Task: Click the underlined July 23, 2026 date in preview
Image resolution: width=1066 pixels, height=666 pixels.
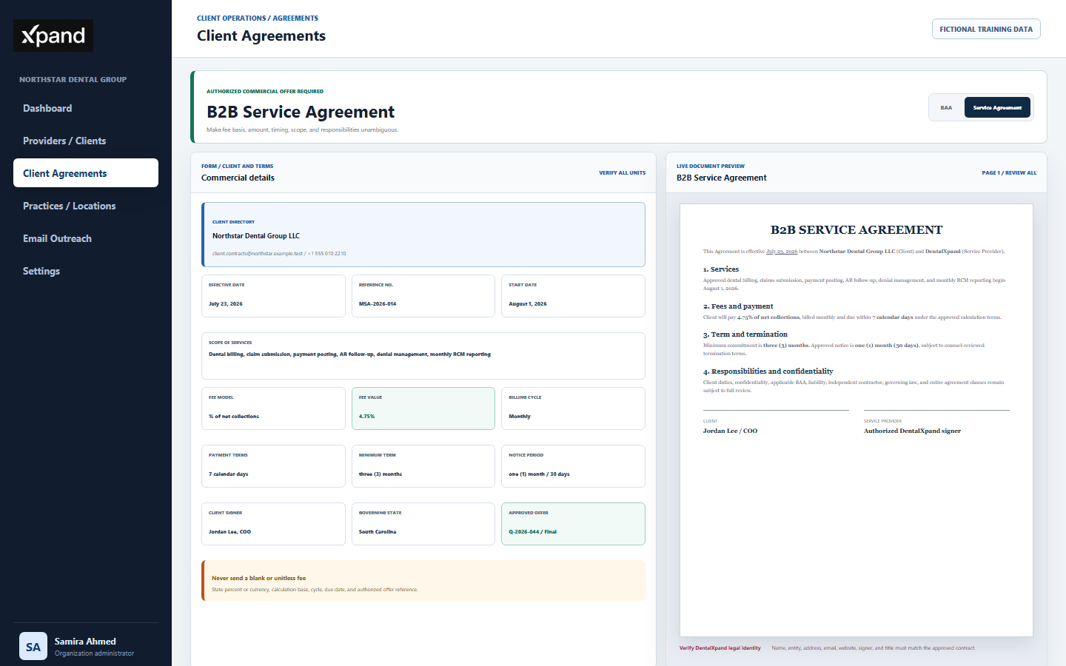Action: pyautogui.click(x=782, y=252)
